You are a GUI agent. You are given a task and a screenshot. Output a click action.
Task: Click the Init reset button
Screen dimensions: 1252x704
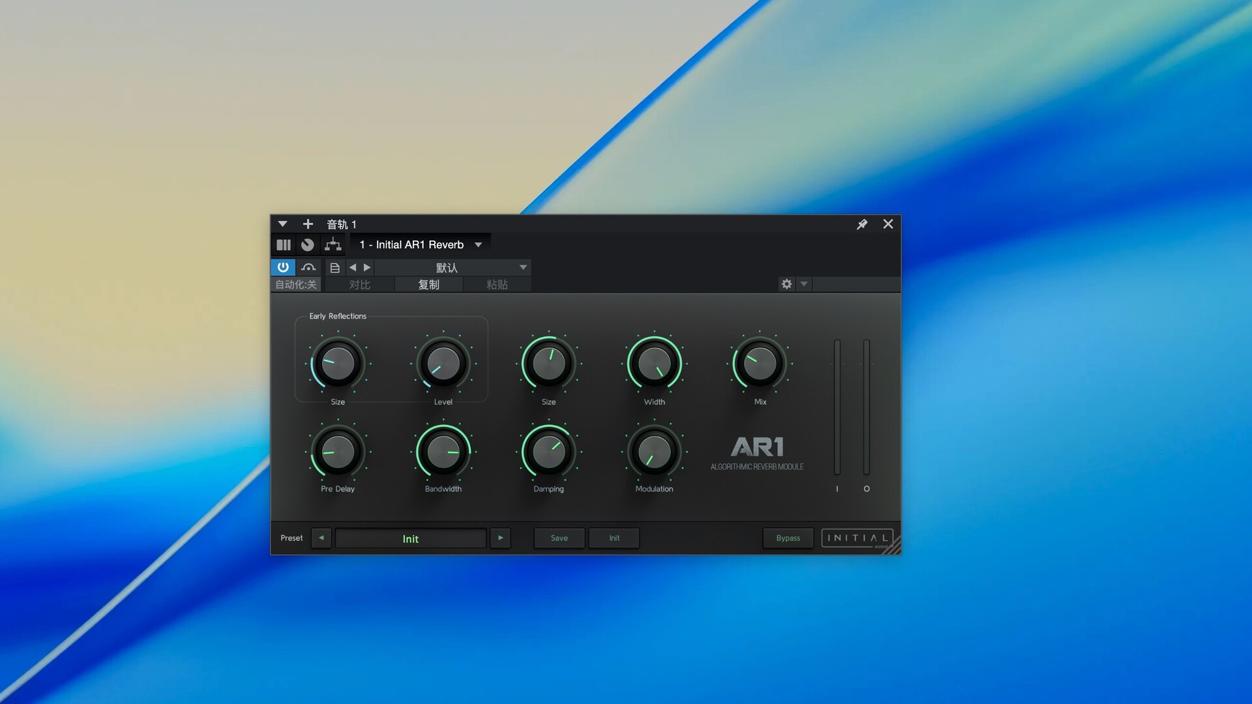tap(614, 538)
